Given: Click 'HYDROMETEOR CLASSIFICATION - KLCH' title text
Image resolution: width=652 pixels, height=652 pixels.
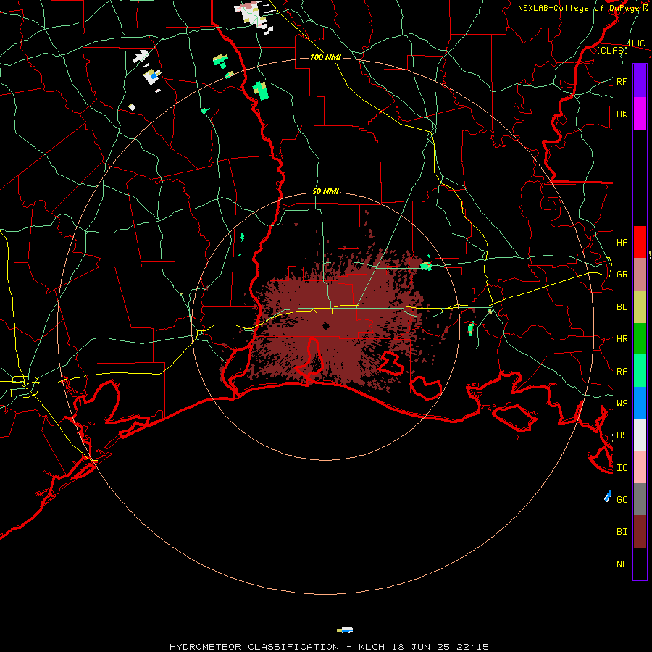Looking at the screenshot, I should tap(277, 647).
